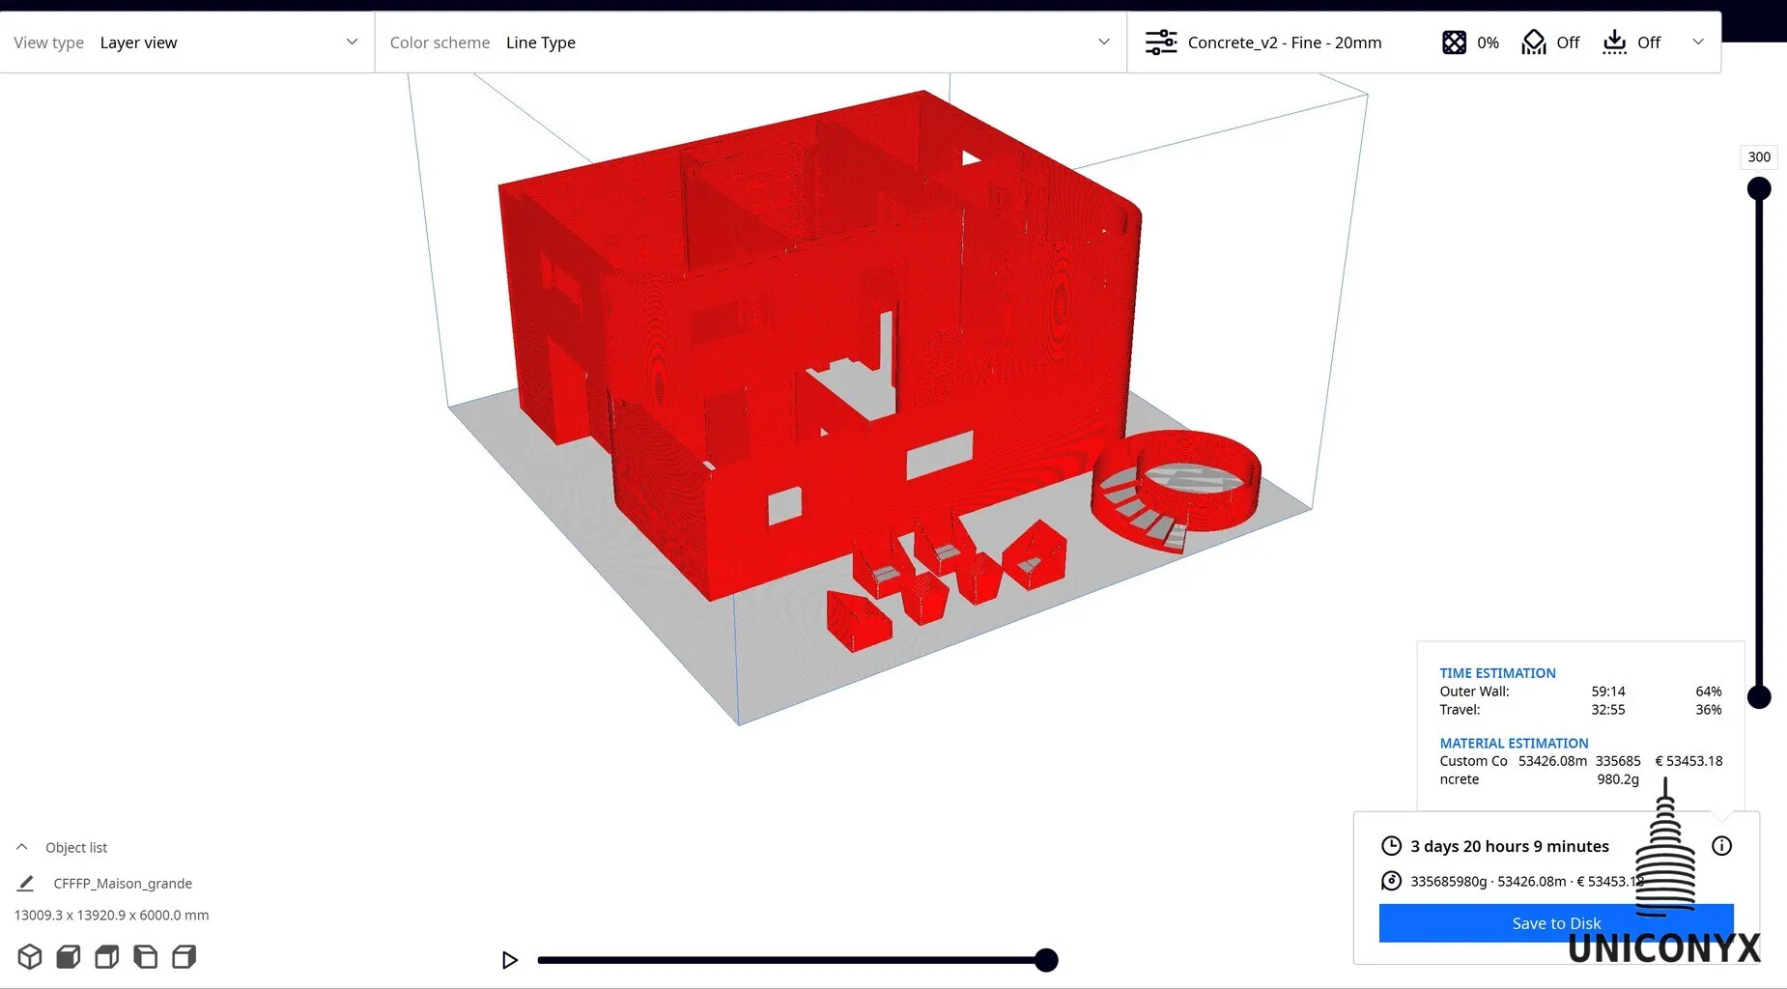Click the time estimation info icon
The height and width of the screenshot is (989, 1787).
(1722, 846)
